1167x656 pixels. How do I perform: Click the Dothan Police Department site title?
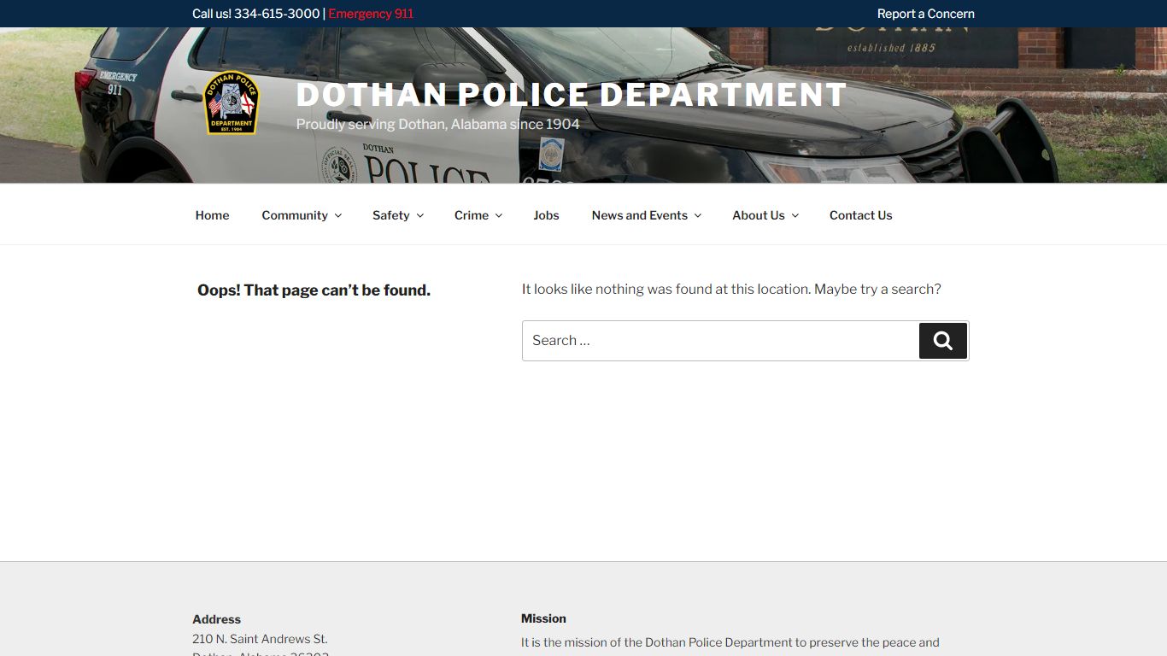pos(572,95)
